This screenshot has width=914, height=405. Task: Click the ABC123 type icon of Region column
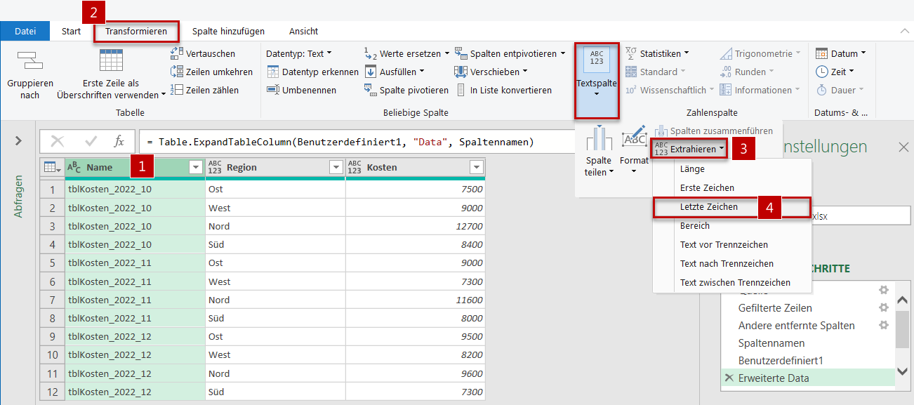click(x=215, y=167)
